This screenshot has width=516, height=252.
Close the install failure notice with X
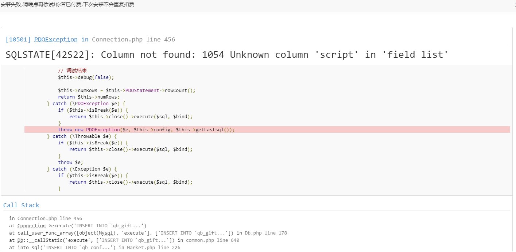pyautogui.click(x=515, y=5)
